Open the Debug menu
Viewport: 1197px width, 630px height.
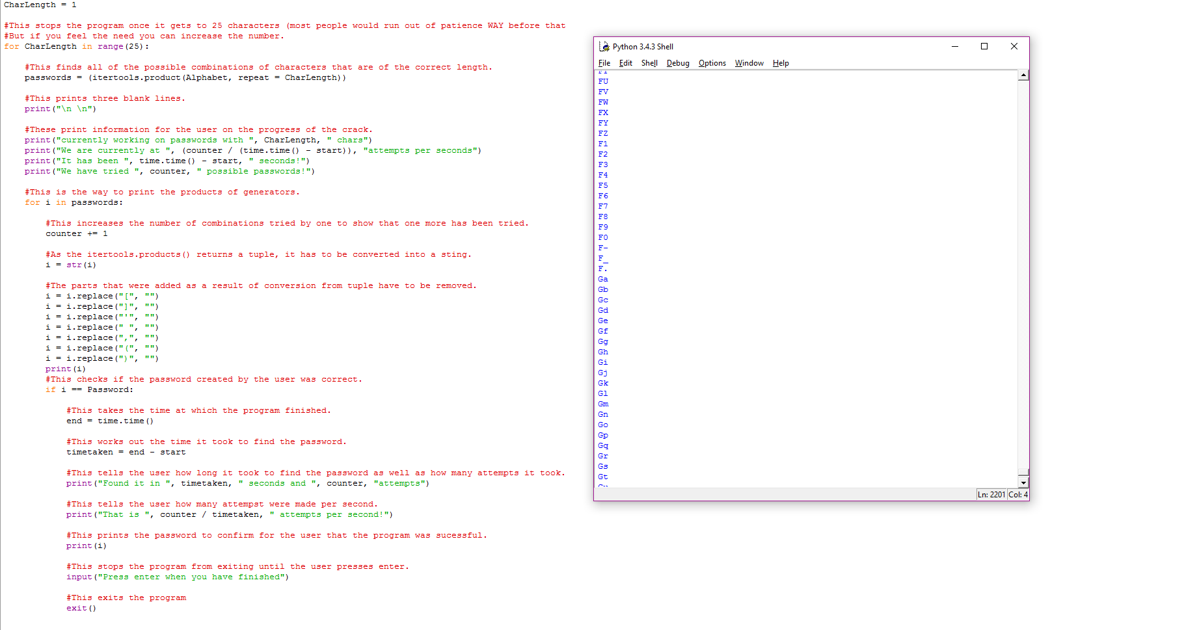click(677, 63)
